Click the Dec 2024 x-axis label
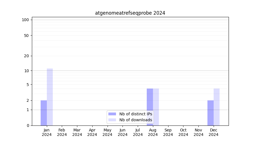The height and width of the screenshot is (141, 254). 214,132
